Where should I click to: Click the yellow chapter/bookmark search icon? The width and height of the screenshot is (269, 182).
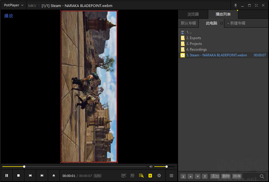point(141,175)
